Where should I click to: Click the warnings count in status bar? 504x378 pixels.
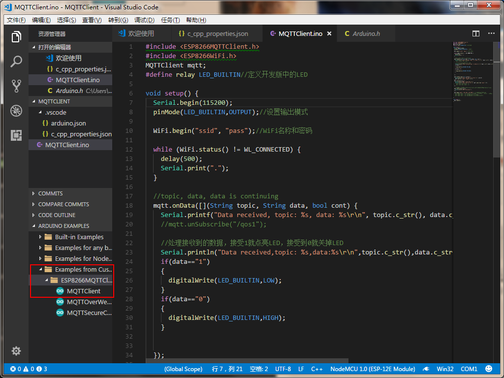tap(29, 369)
